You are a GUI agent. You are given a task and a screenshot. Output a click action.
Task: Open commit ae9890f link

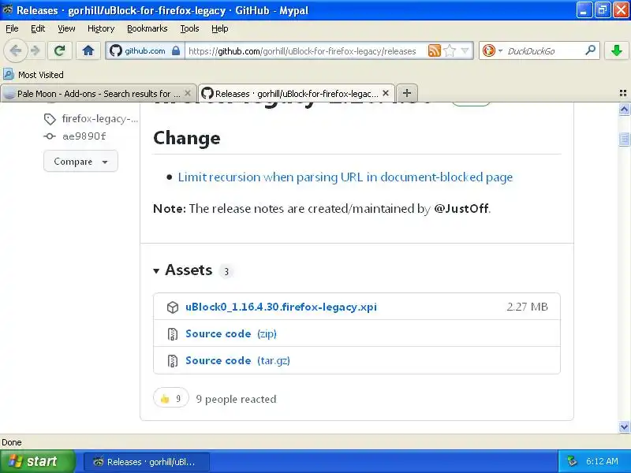pyautogui.click(x=84, y=136)
